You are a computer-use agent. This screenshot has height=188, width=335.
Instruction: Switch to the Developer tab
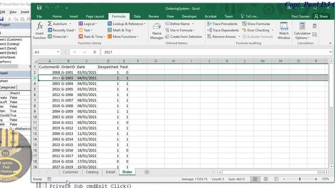pos(189,16)
